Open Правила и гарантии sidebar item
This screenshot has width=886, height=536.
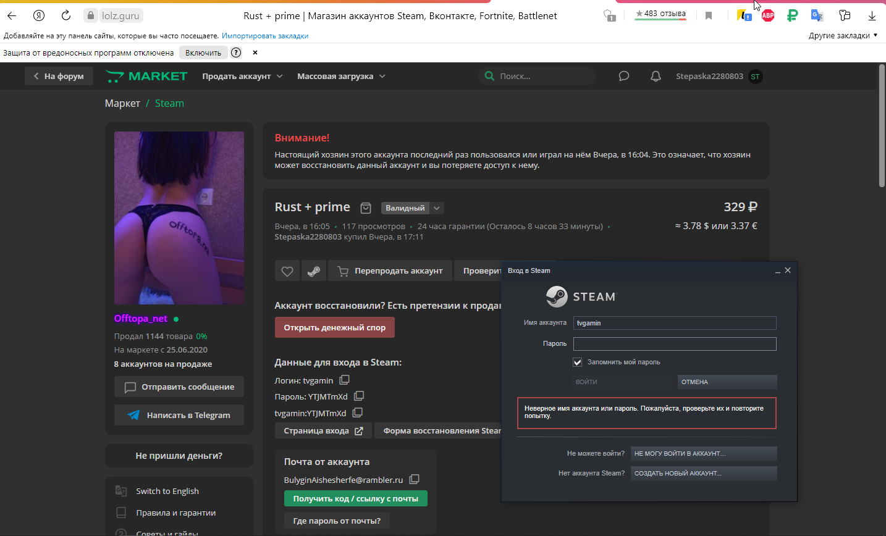[x=176, y=513]
